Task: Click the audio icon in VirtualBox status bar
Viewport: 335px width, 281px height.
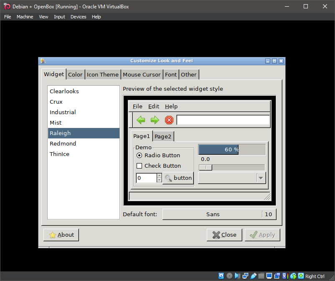Action: 237,276
